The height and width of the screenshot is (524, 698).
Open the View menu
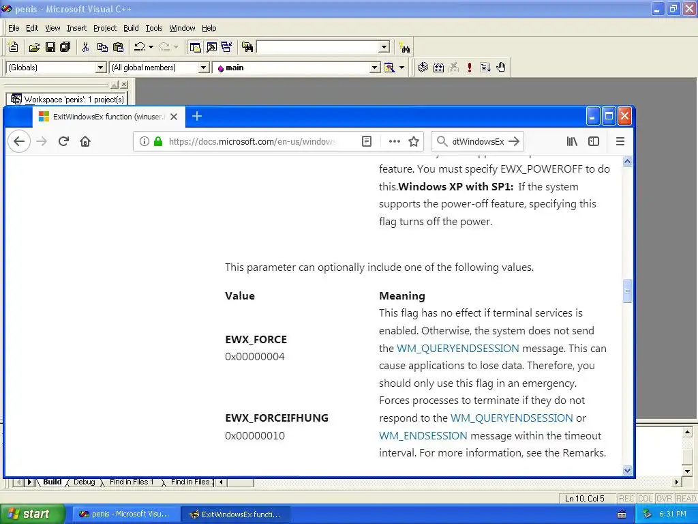point(52,28)
